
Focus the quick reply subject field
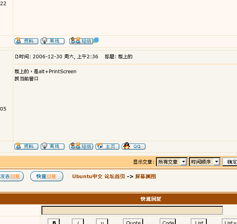pyautogui.click(x=132, y=210)
